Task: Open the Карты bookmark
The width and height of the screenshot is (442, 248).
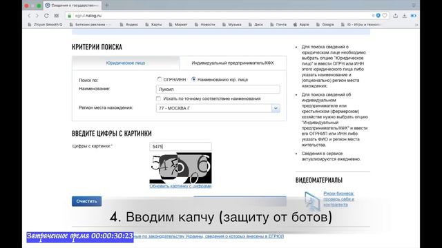Action: 153,25
